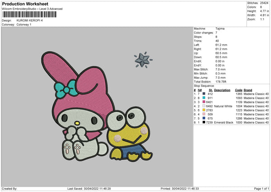The width and height of the screenshot is (271, 192).
Task: Select the colorway value 'Colorway 1'
Action: tap(24, 24)
